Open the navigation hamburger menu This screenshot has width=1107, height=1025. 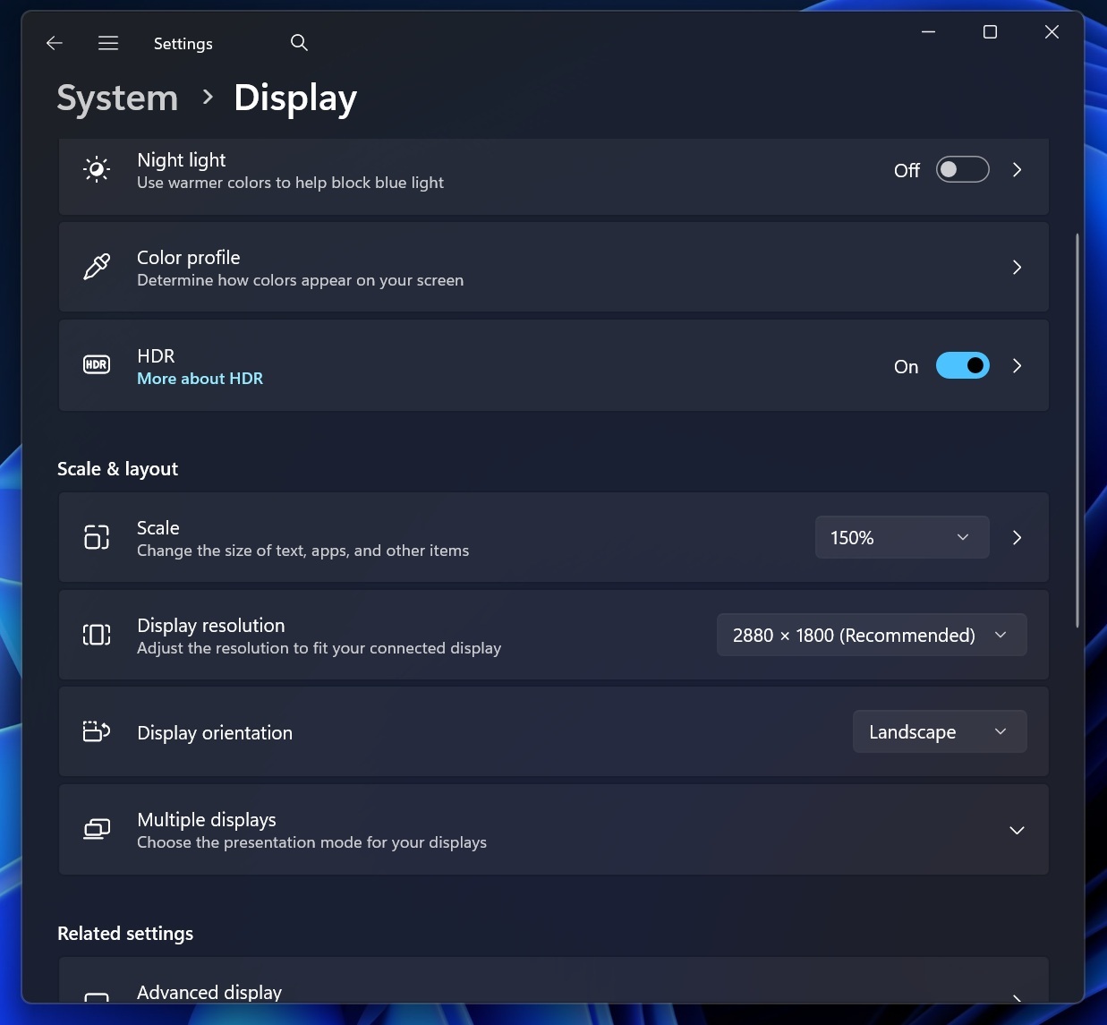click(x=108, y=42)
